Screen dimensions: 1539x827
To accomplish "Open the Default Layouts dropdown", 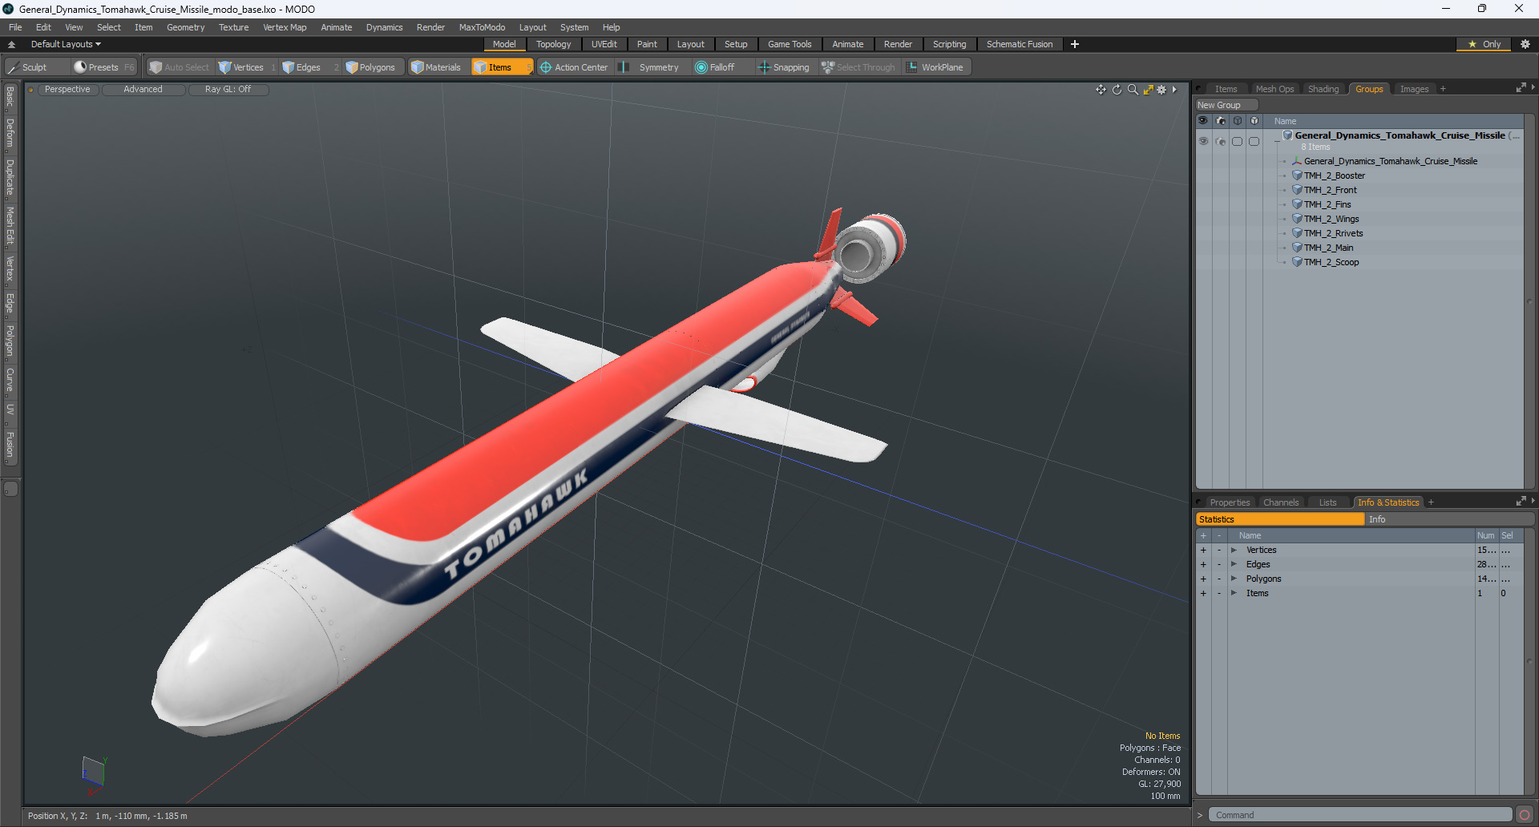I will (x=66, y=44).
